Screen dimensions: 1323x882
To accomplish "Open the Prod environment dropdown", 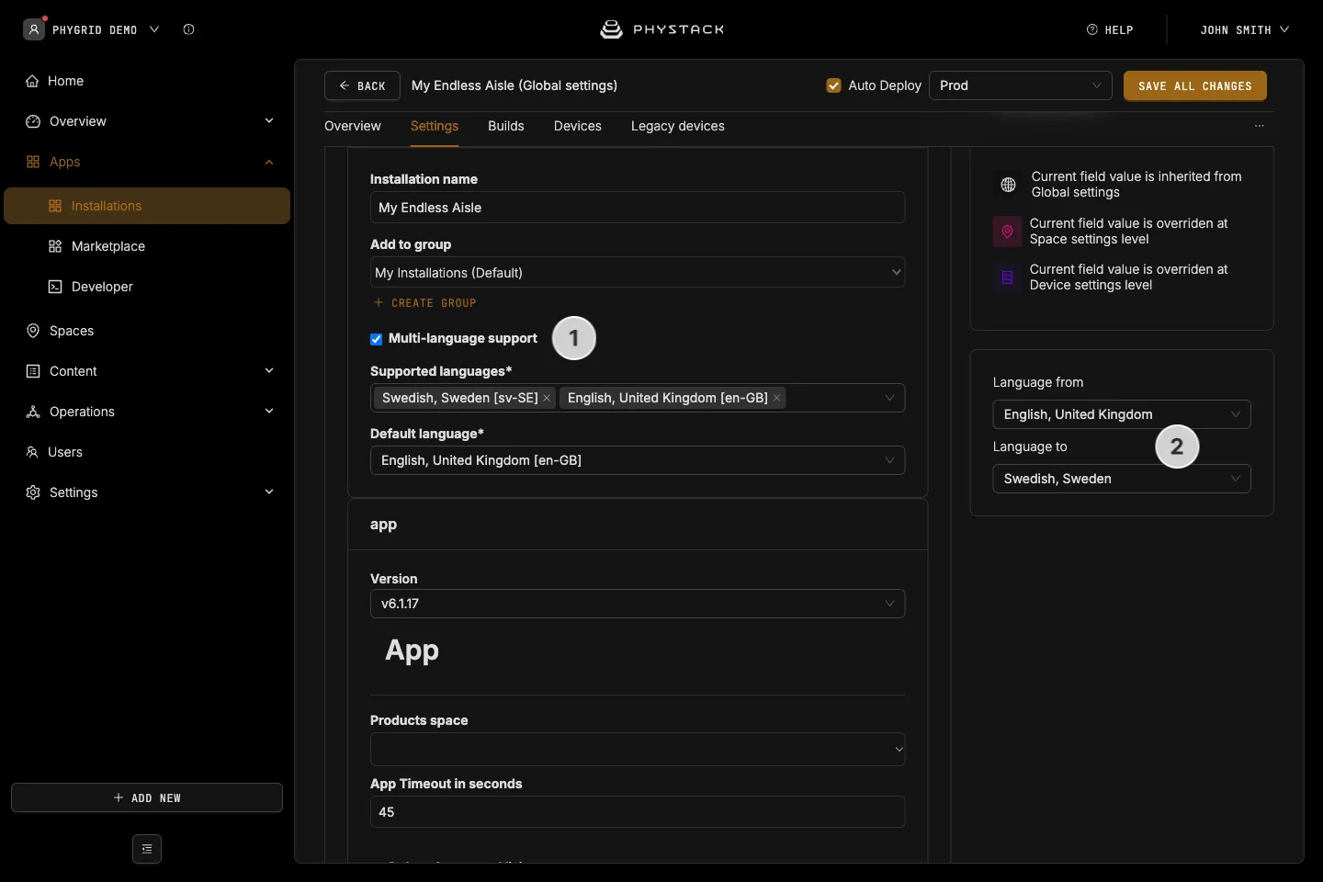I will tap(1021, 85).
